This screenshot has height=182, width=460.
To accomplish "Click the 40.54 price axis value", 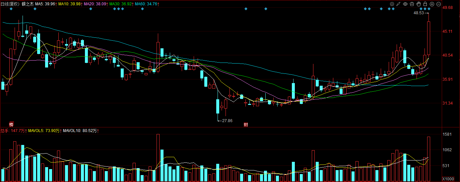I will [448, 55].
